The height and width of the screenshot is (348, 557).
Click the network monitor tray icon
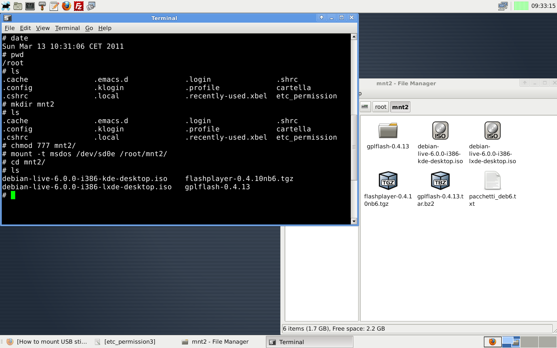click(x=503, y=6)
